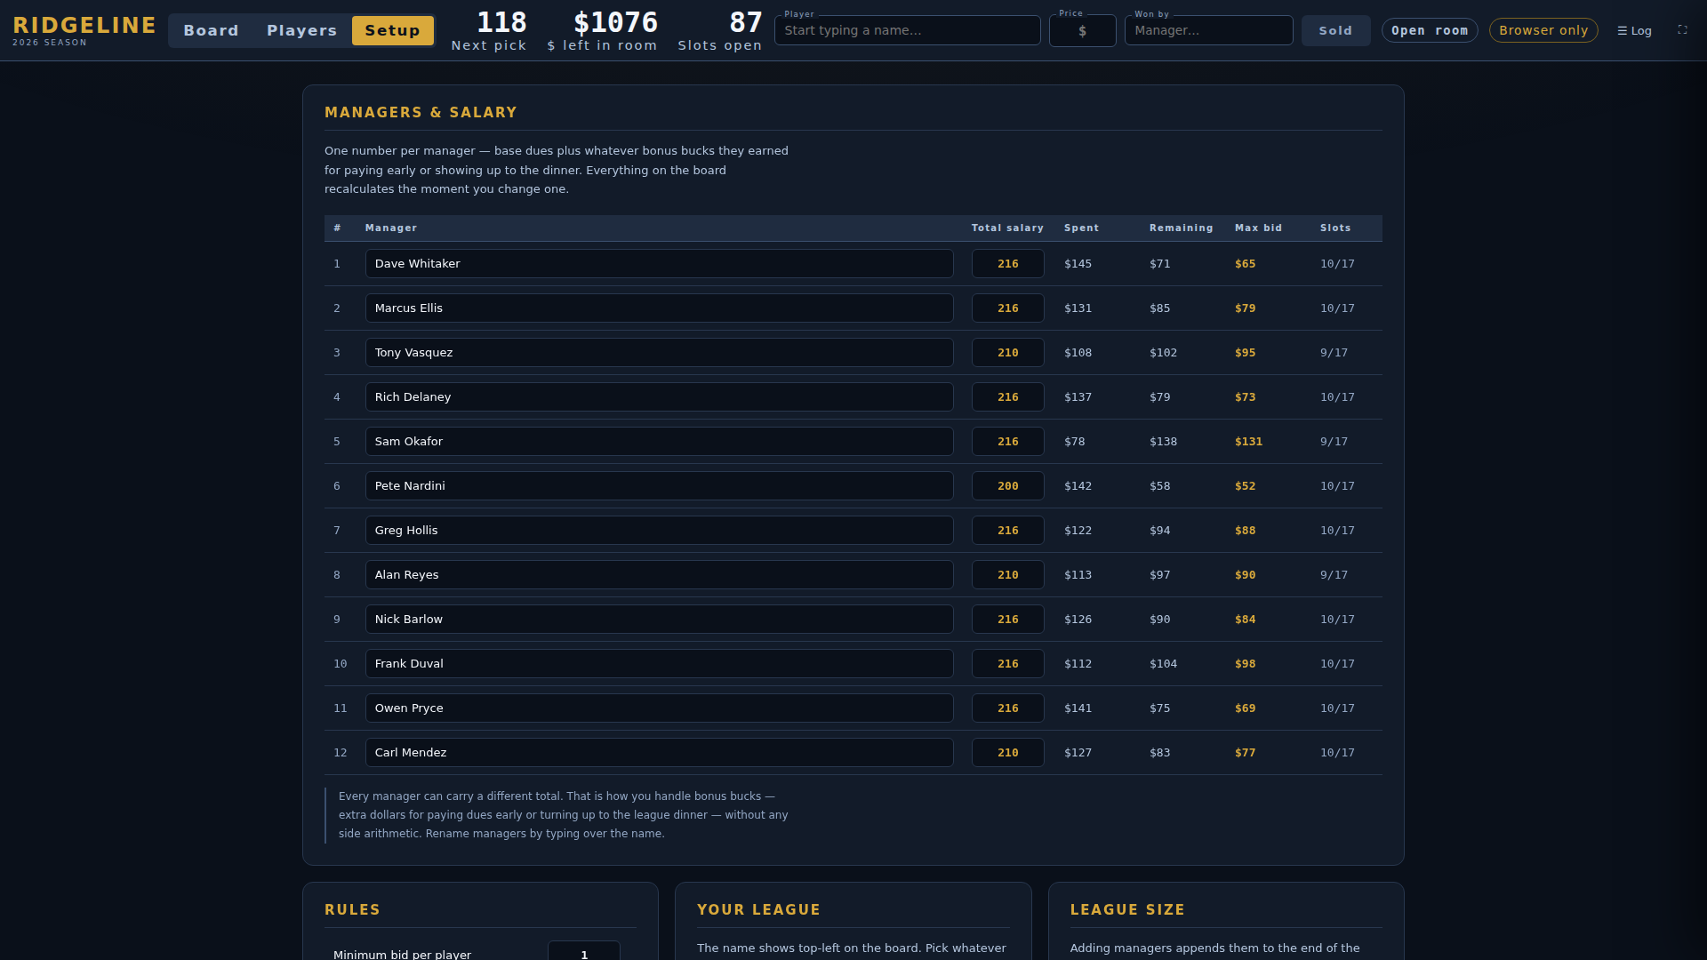Click the Browser only button

(x=1543, y=30)
